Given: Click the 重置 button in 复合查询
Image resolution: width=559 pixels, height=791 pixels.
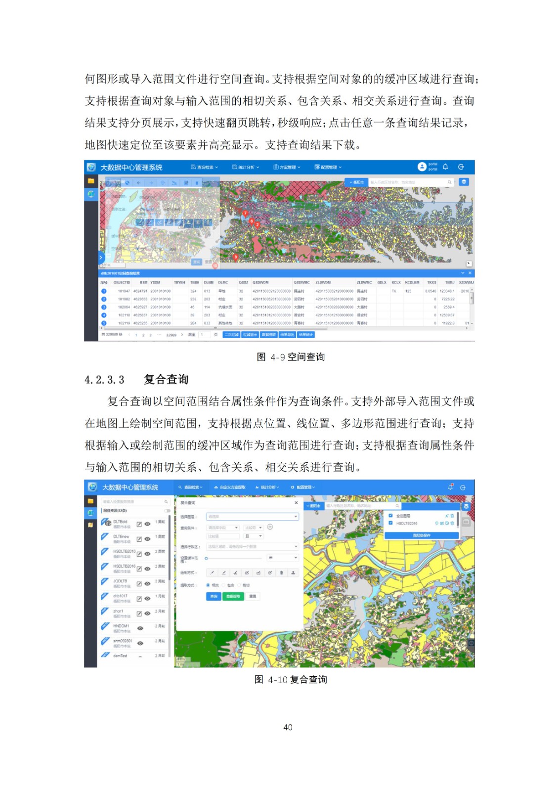Looking at the screenshot, I should coord(253,597).
